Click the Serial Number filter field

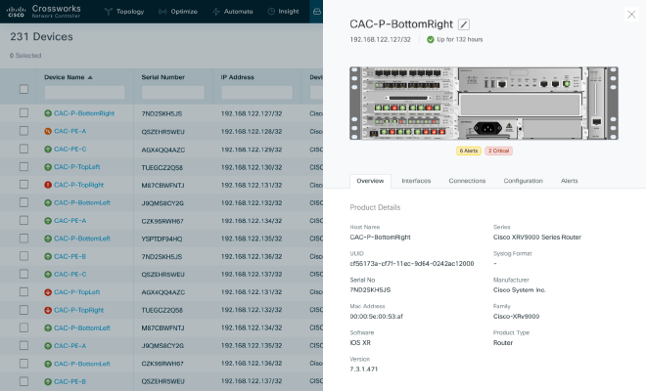(172, 92)
